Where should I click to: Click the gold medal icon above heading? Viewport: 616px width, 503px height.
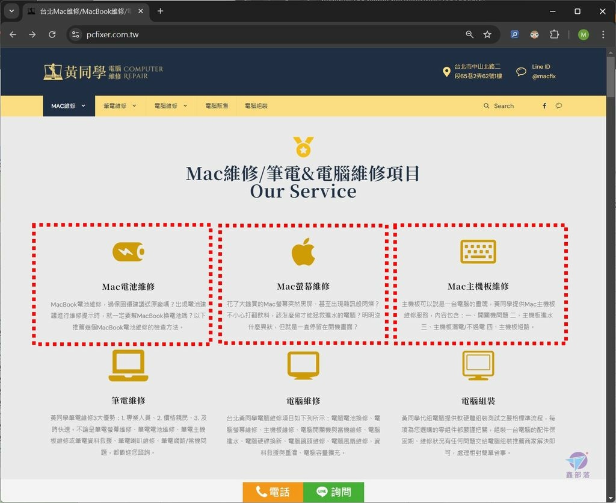pyautogui.click(x=303, y=147)
